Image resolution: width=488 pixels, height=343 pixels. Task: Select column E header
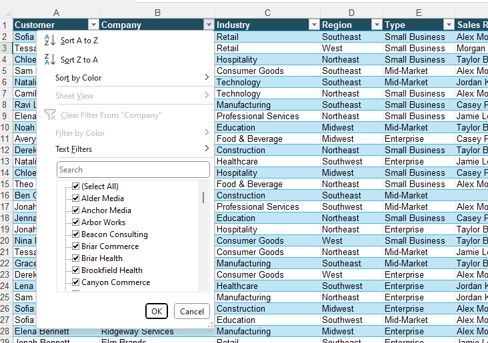pyautogui.click(x=419, y=13)
